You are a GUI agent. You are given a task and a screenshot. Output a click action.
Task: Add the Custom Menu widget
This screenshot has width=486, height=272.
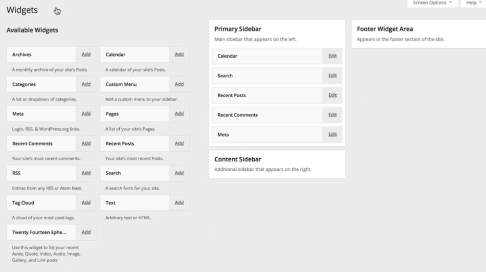[x=179, y=84]
